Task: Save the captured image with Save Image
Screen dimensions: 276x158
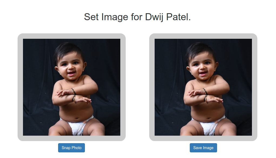Action: pos(203,148)
